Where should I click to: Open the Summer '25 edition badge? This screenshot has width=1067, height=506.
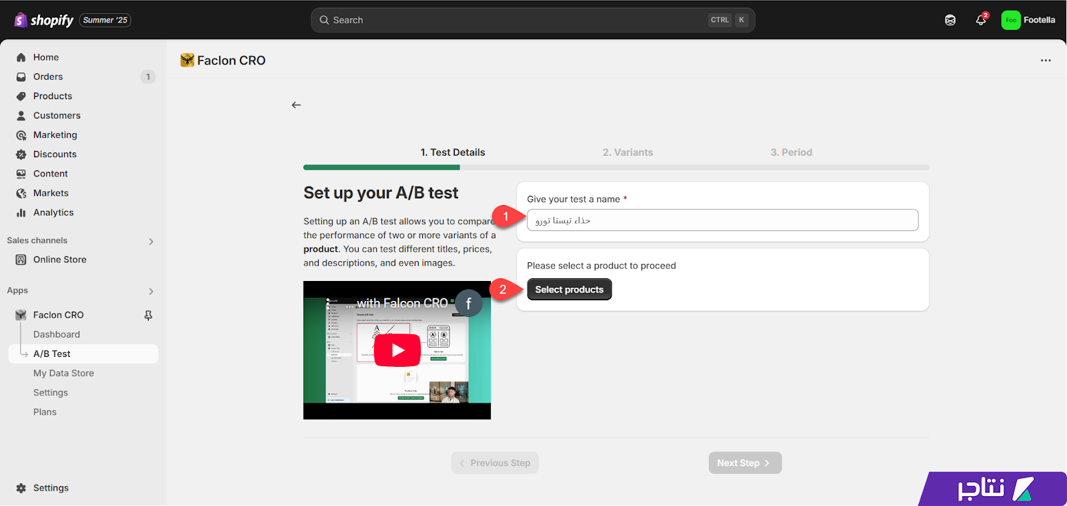click(105, 20)
